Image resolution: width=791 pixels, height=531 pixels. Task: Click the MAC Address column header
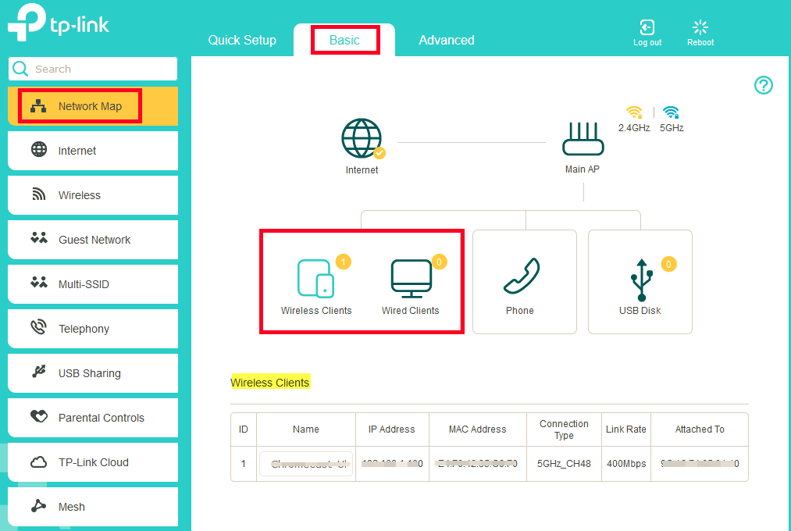(478, 429)
